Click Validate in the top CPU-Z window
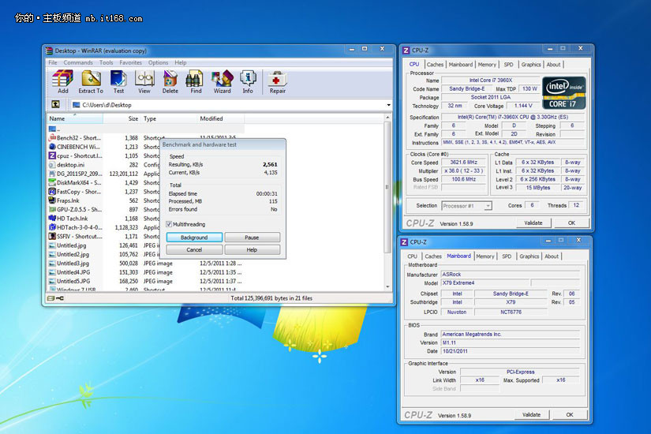Viewport: 651px width, 434px height. point(533,223)
